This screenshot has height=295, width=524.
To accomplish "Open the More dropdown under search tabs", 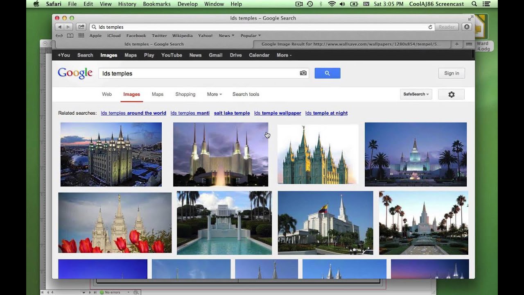I will [x=214, y=94].
